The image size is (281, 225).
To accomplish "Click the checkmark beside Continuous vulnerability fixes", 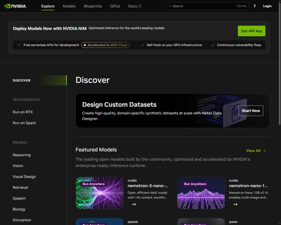I will tap(213, 45).
